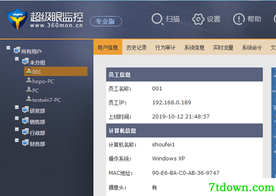Open the 设置 gear icon
This screenshot has height=196, width=276.
(x=198, y=19)
